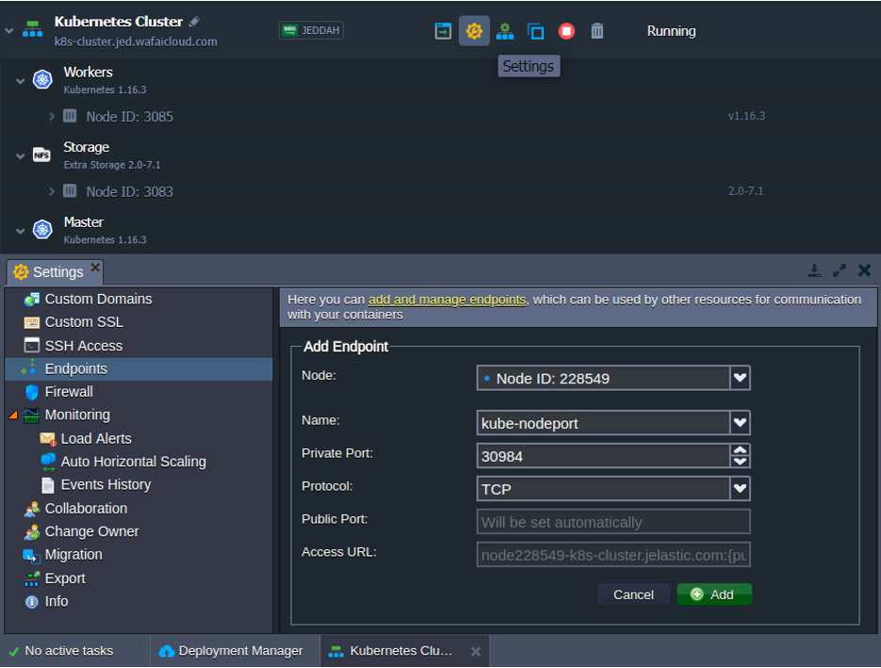Open Auto Horizontal Scaling

(133, 462)
